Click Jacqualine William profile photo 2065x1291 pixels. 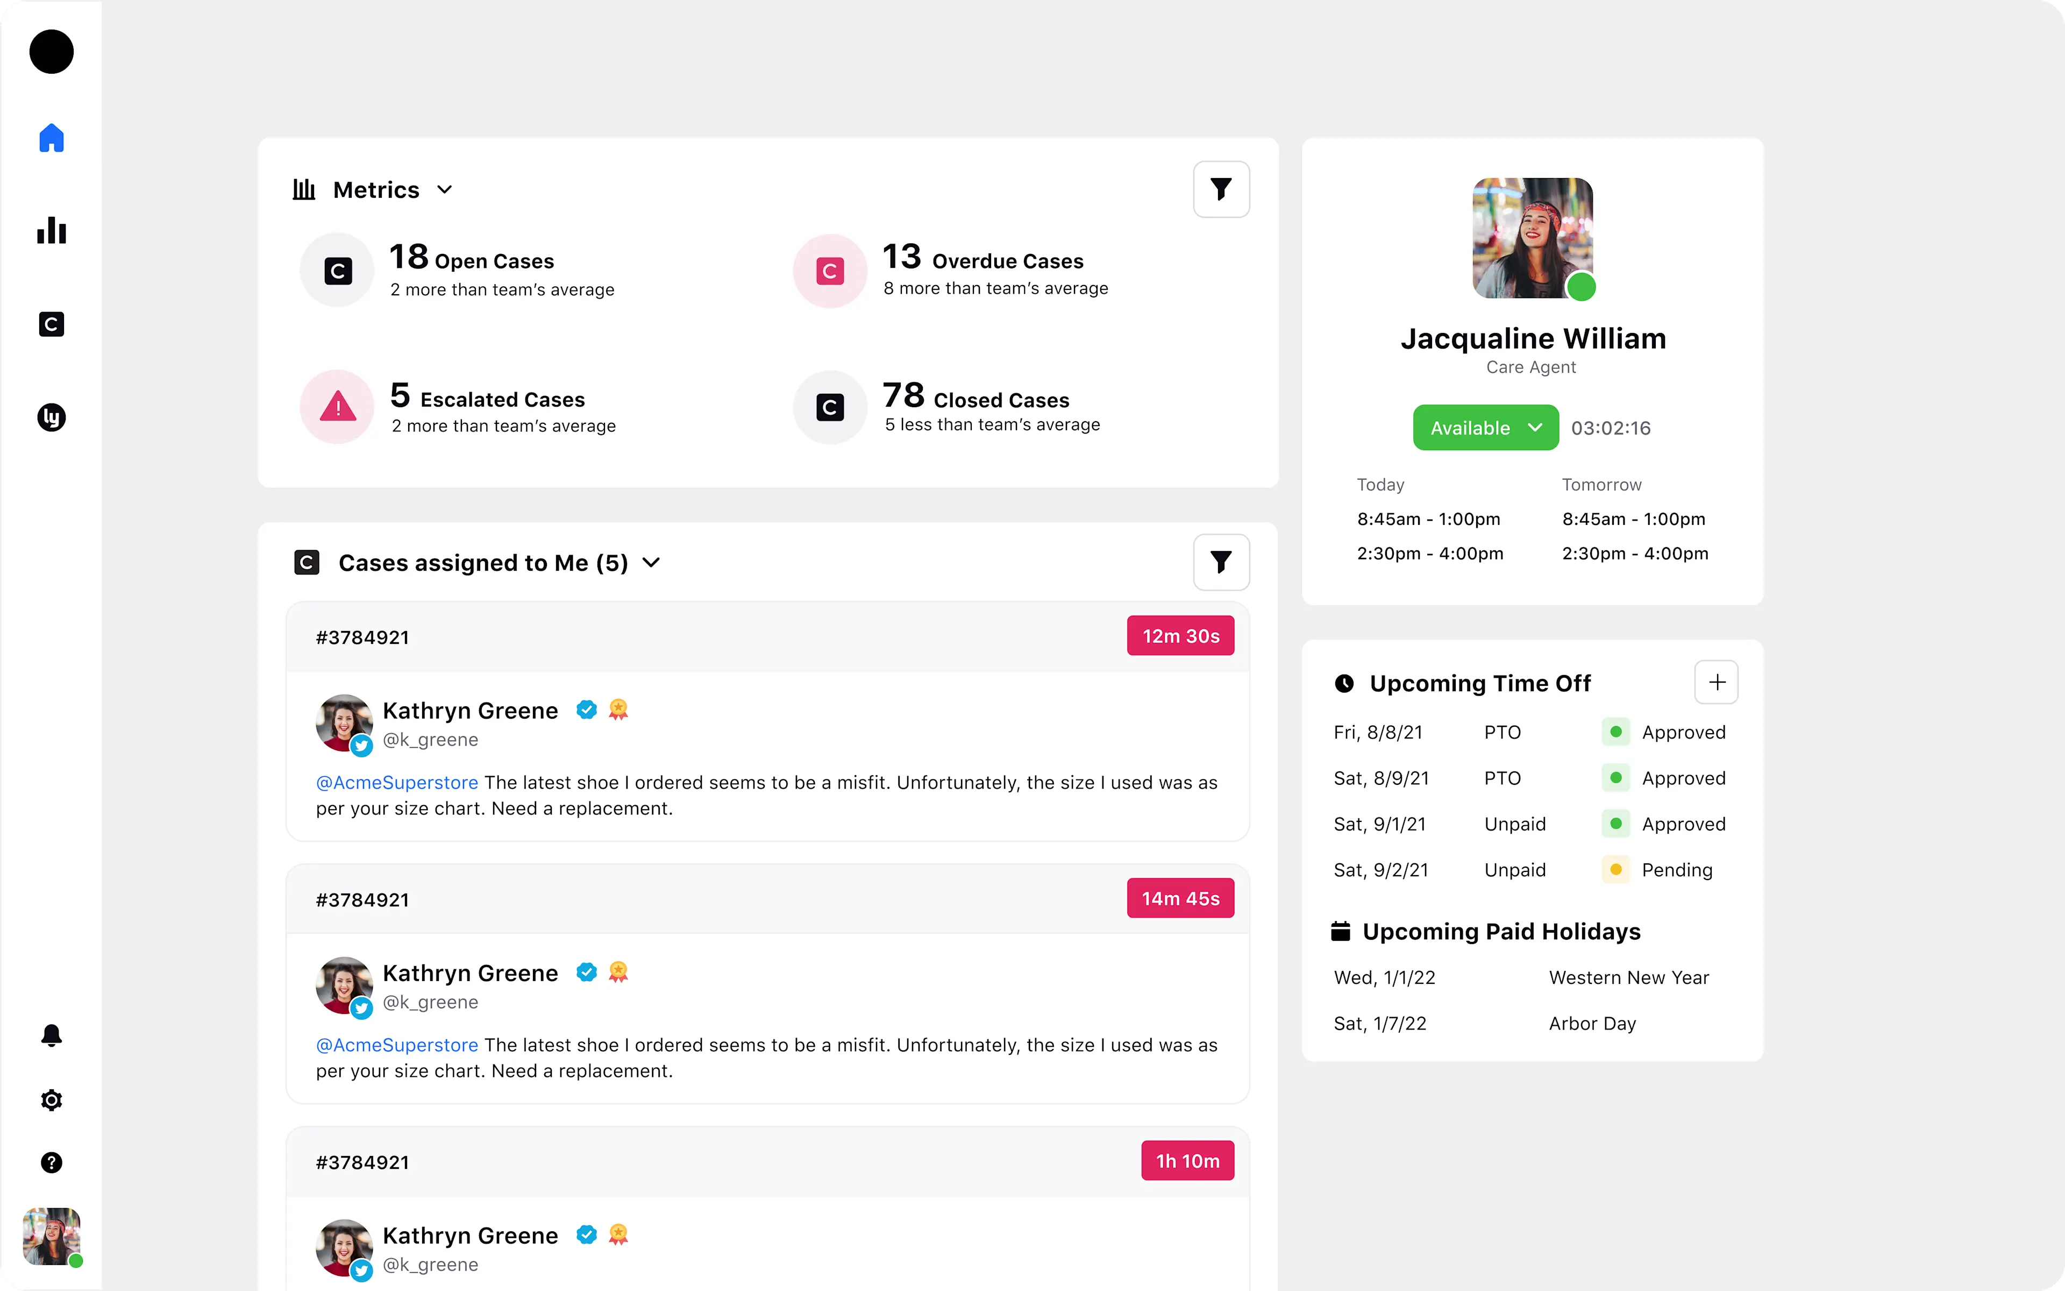(x=1533, y=237)
